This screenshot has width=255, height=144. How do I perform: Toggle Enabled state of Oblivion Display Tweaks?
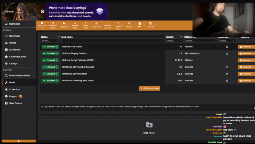coord(49,53)
